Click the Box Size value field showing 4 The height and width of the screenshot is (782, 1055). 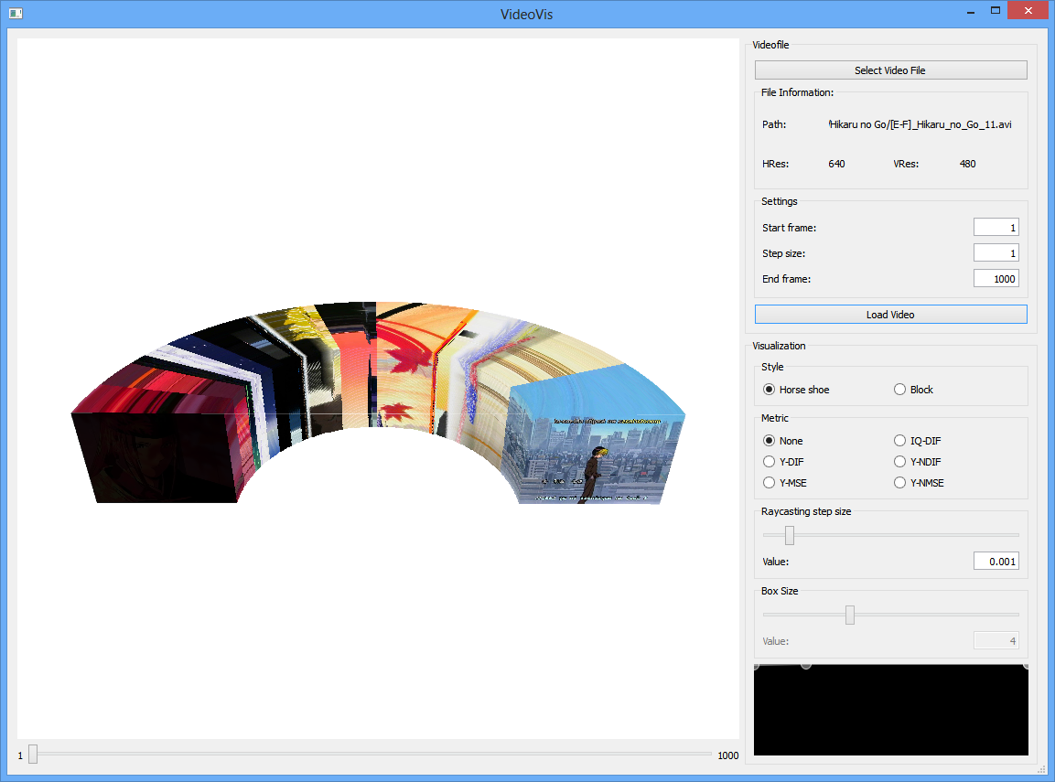coord(996,641)
